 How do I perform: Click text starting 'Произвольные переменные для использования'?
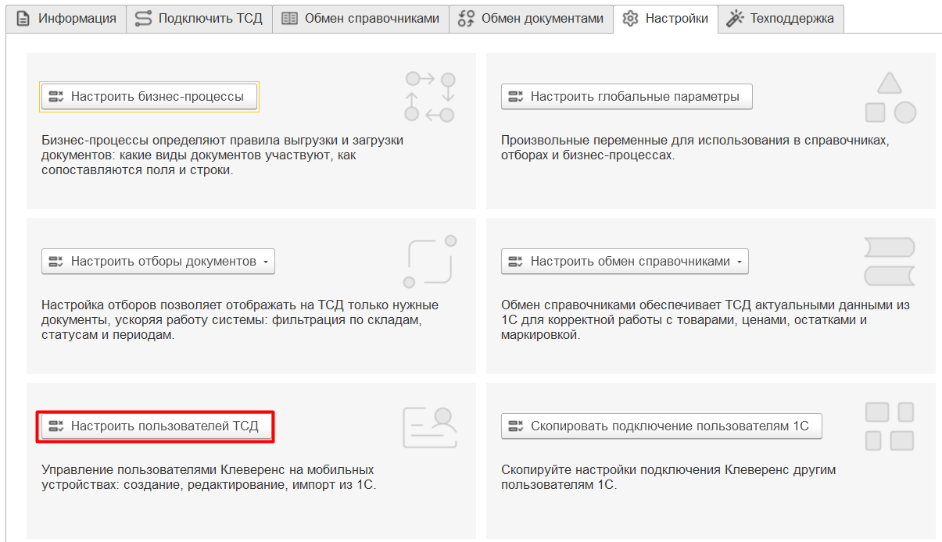point(695,148)
